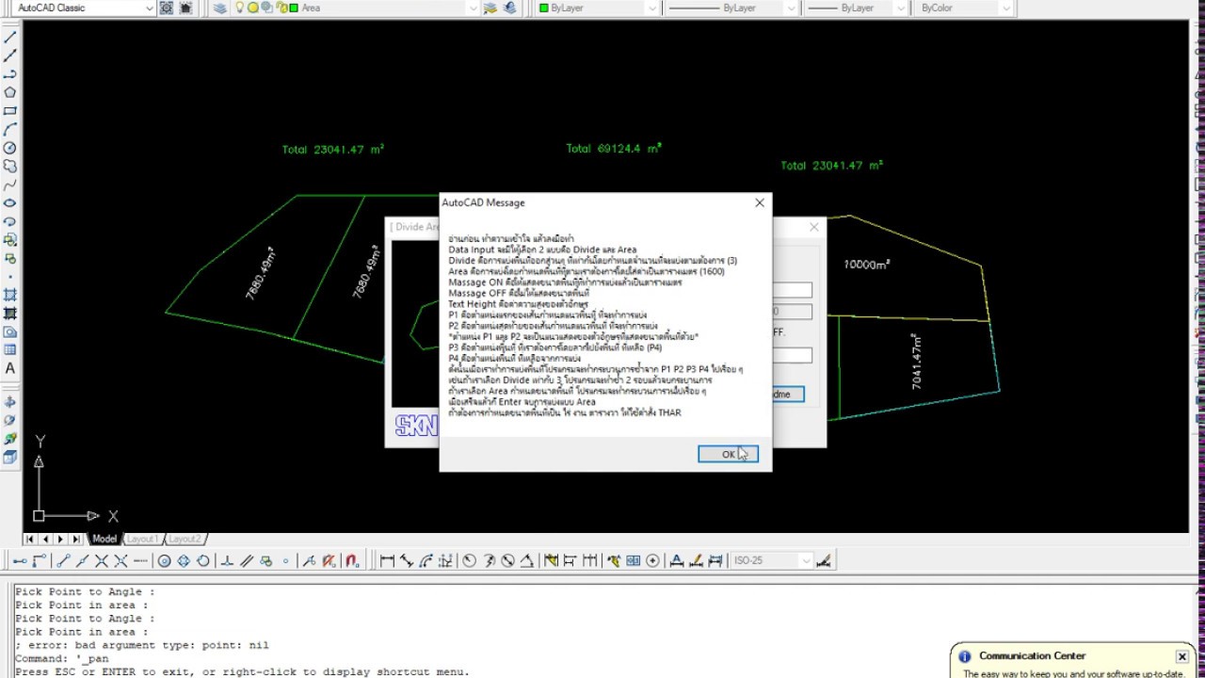
Task: Click the Linear dimension tool
Action: pos(387,560)
